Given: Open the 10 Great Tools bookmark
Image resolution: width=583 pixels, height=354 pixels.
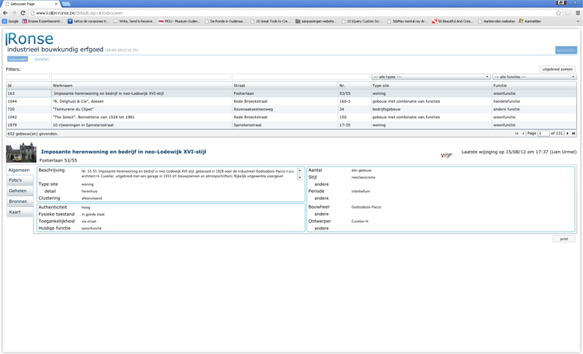Looking at the screenshot, I should [x=271, y=21].
